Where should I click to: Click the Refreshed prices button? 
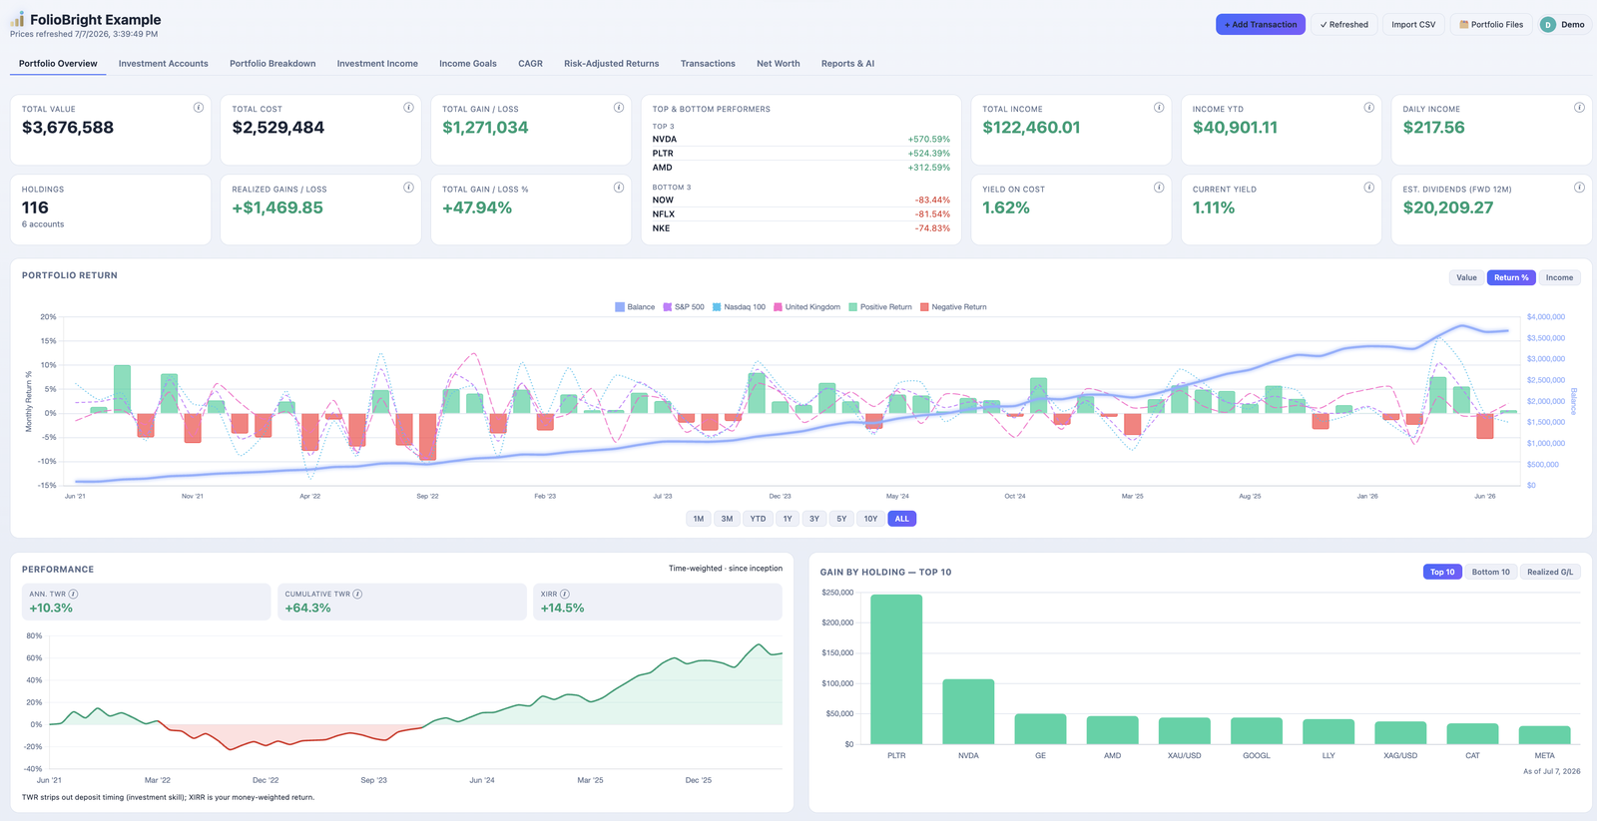tap(1343, 24)
